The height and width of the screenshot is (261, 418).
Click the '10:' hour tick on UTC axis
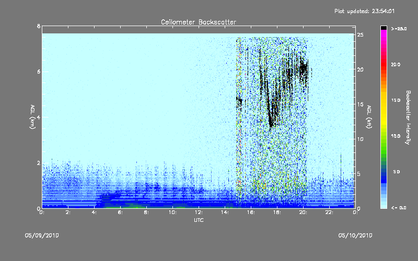172,212
